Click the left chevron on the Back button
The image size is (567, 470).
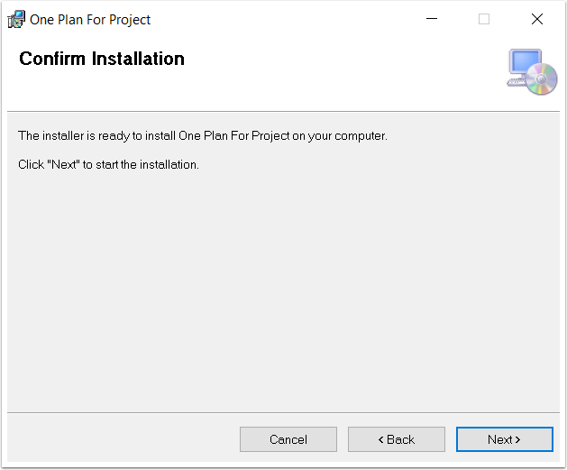click(x=380, y=439)
